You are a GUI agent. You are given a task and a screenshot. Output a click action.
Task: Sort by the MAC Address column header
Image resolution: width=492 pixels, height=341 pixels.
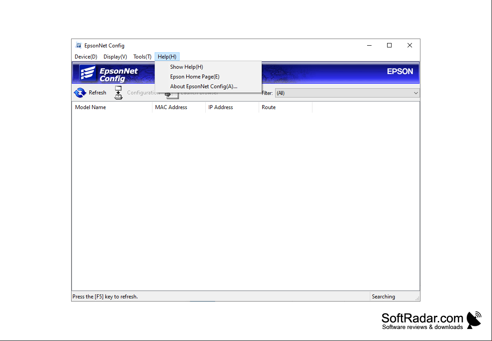179,107
